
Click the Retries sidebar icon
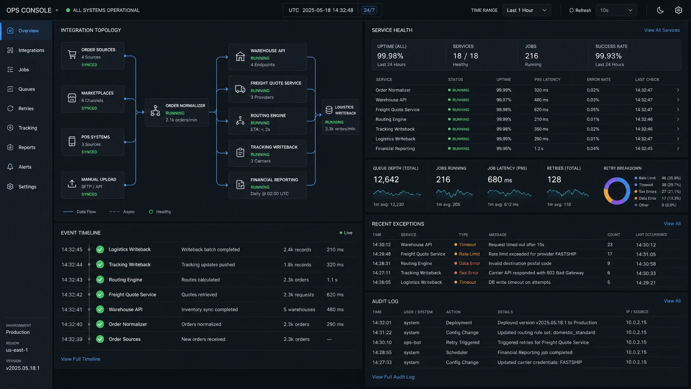(x=10, y=109)
